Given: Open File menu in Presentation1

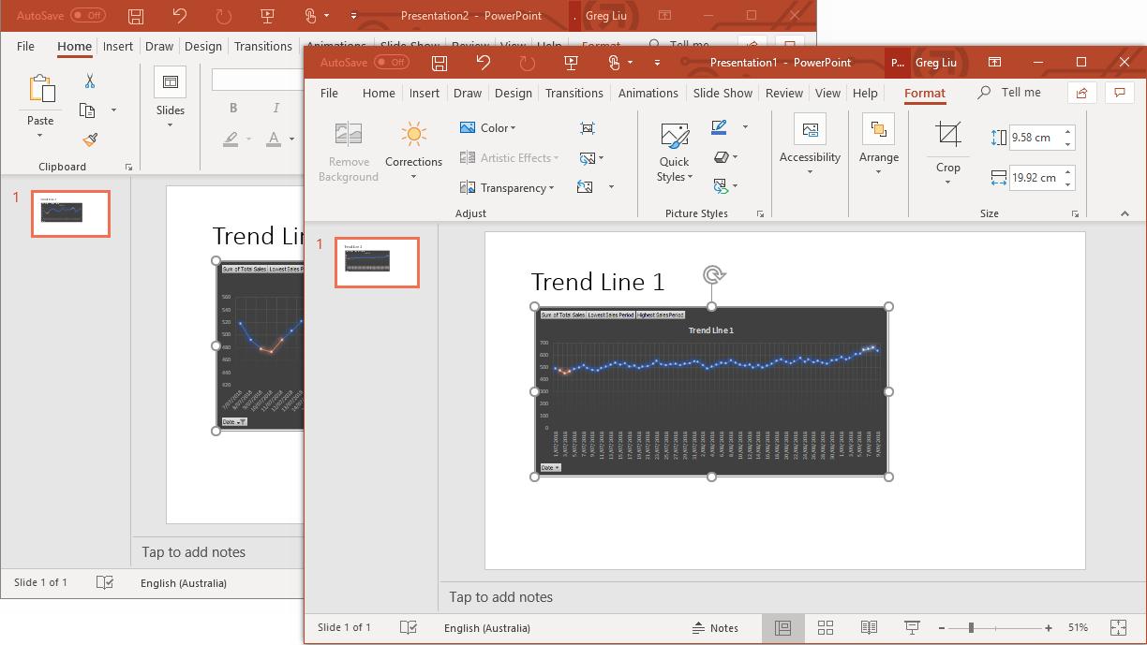Looking at the screenshot, I should 329,93.
